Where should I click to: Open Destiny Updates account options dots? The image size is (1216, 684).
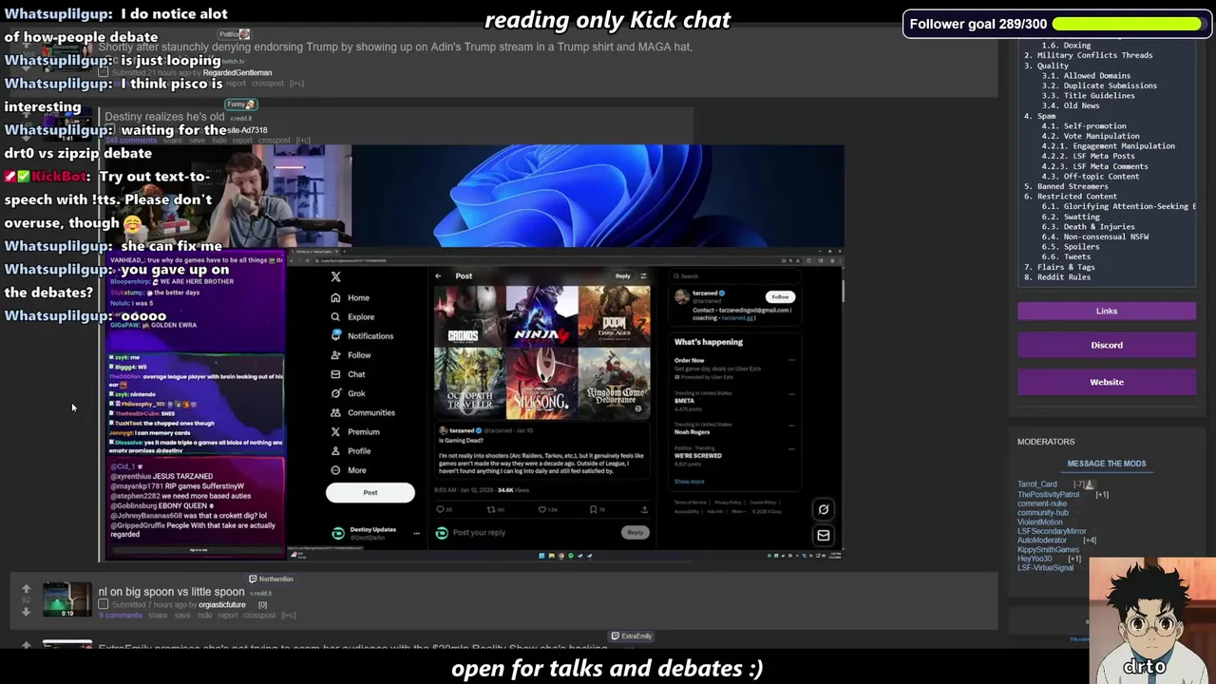pyautogui.click(x=416, y=534)
